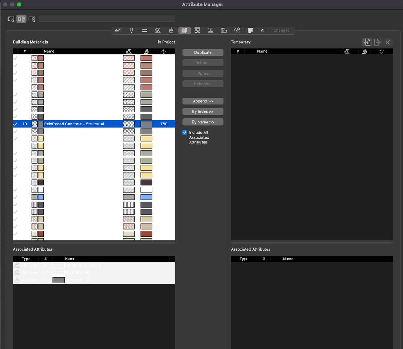Click Name header in right Associated Attributes

(x=288, y=259)
